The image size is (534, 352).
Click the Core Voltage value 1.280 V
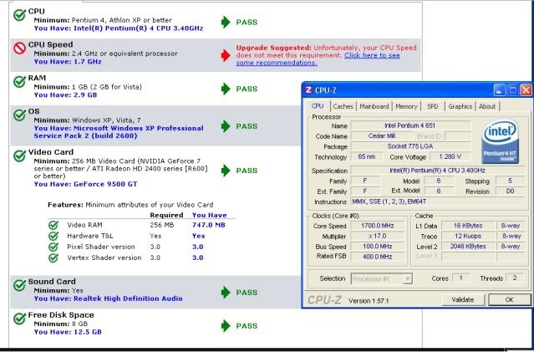(450, 156)
